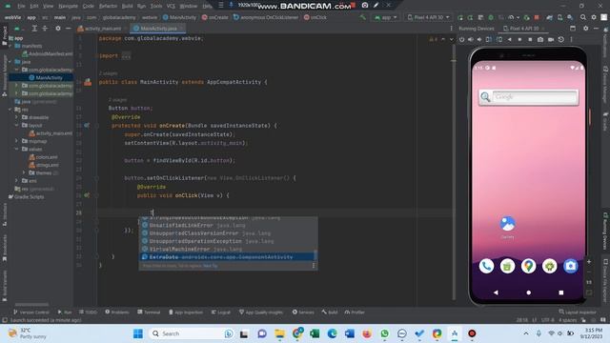Open Running Devices panel settings gear
This screenshot has width=610, height=343.
point(586,29)
